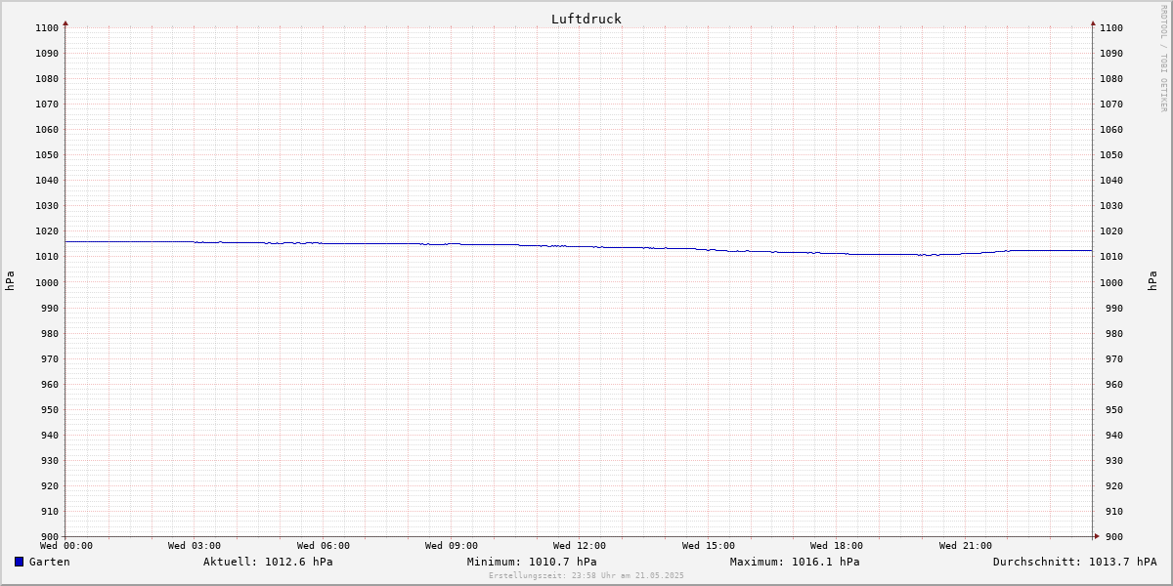Click the left axis 1000 label
The image size is (1173, 586).
pyautogui.click(x=47, y=282)
